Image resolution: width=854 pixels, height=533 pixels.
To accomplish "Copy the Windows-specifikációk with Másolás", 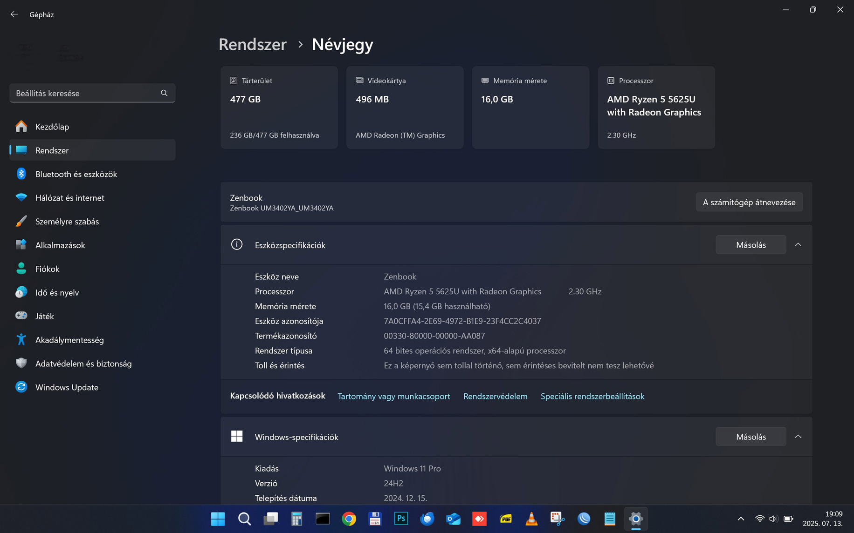I will tap(751, 437).
